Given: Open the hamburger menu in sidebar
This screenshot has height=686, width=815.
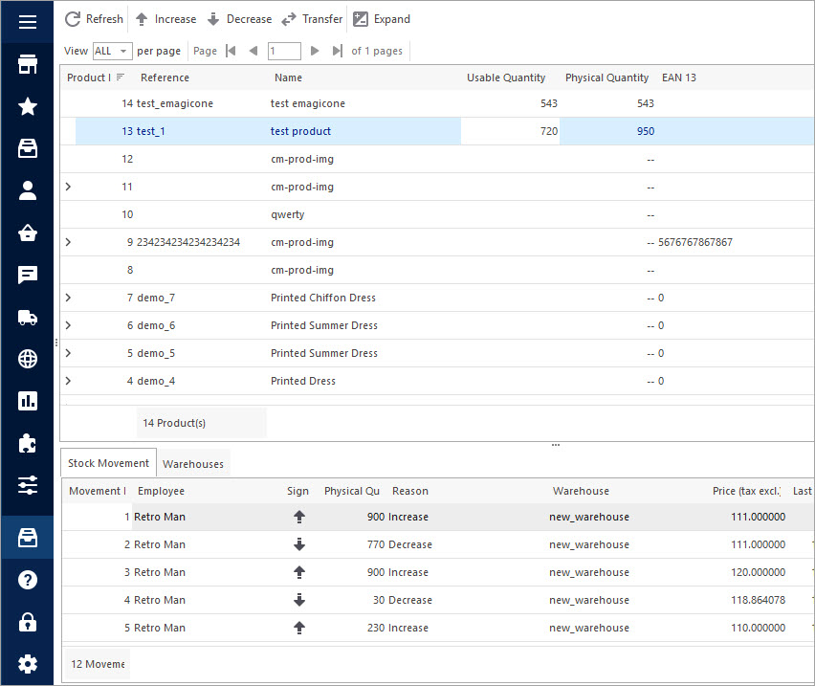Looking at the screenshot, I should pos(27,22).
